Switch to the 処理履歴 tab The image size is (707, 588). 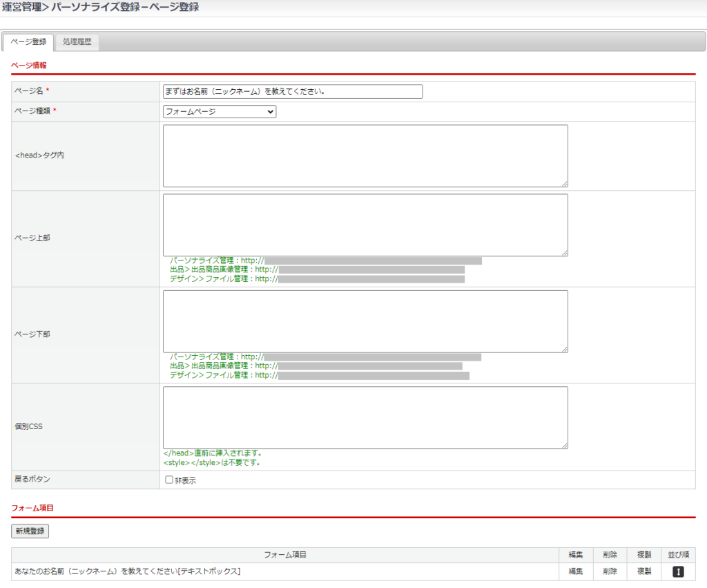pos(77,42)
